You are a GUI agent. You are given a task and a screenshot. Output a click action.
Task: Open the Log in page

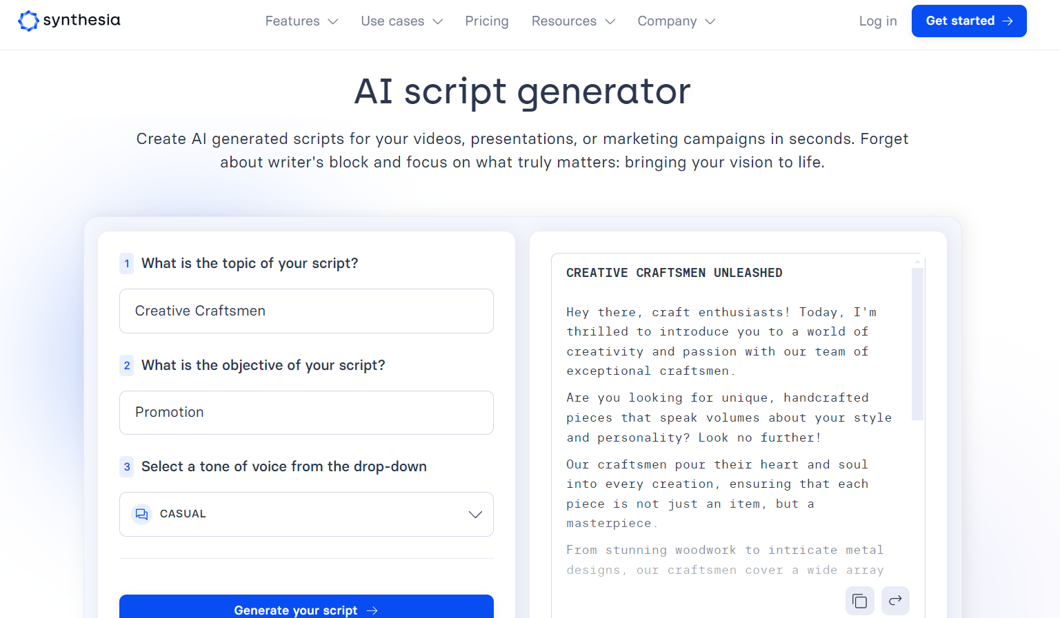(x=877, y=21)
